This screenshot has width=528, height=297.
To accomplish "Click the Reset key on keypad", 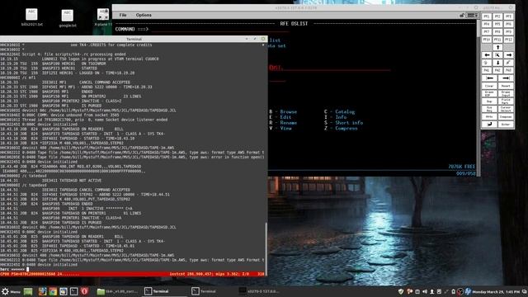I will (x=506, y=86).
